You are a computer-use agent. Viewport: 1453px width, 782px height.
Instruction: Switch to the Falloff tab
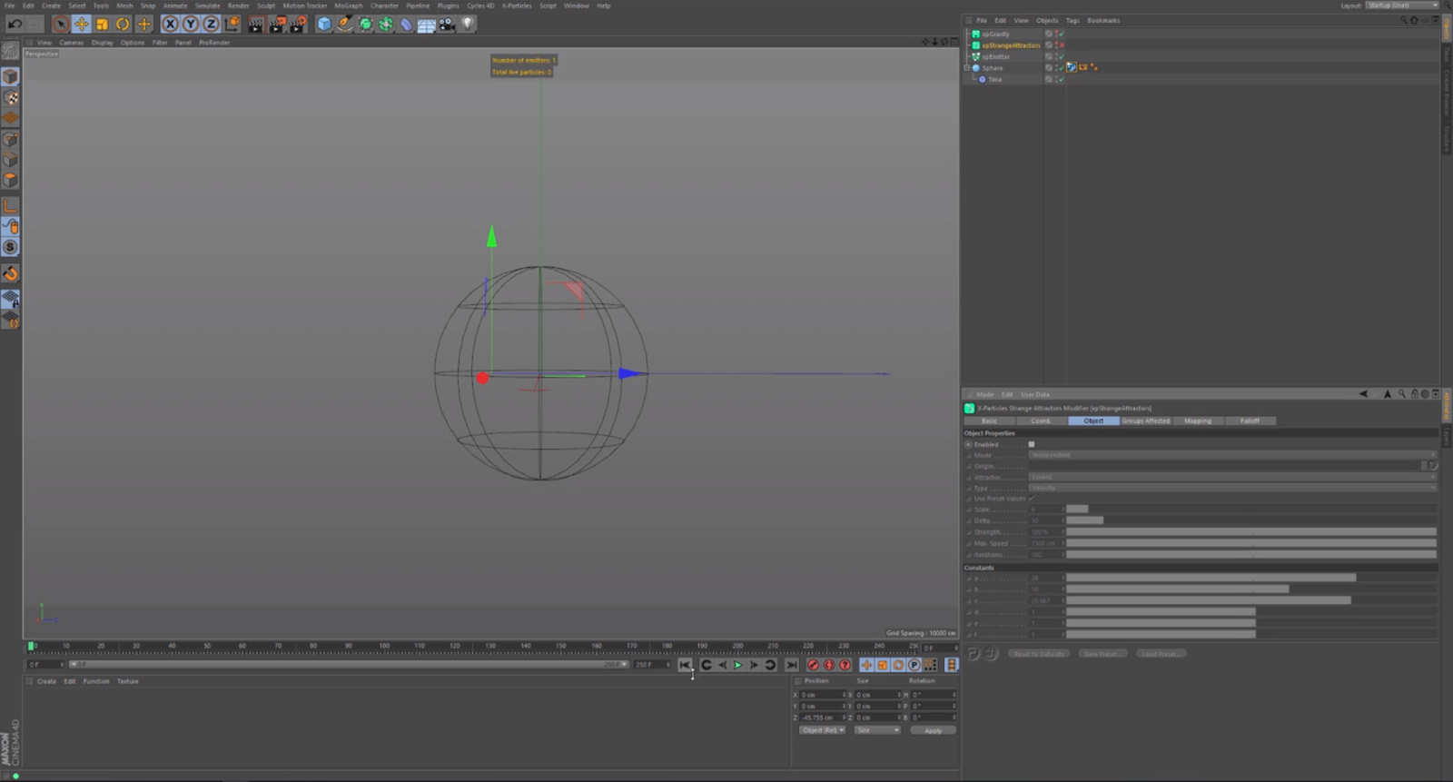pyautogui.click(x=1250, y=421)
